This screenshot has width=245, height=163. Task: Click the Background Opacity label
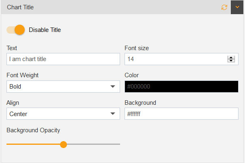[33, 130]
